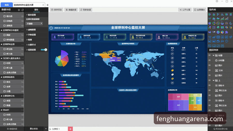
Task: Collapse the 标题 layer group arrow
Action: point(214,55)
